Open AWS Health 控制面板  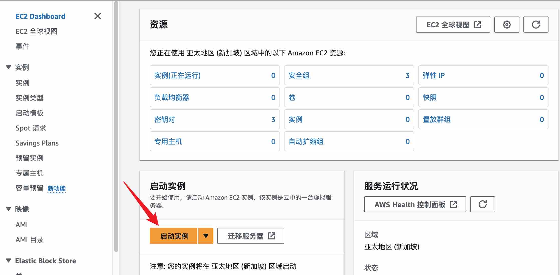click(415, 204)
